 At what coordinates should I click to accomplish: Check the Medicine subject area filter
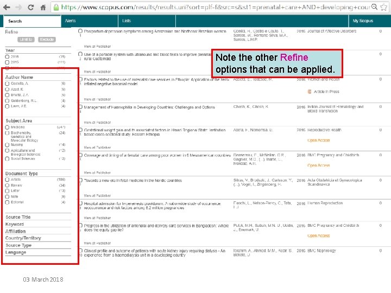[7, 128]
